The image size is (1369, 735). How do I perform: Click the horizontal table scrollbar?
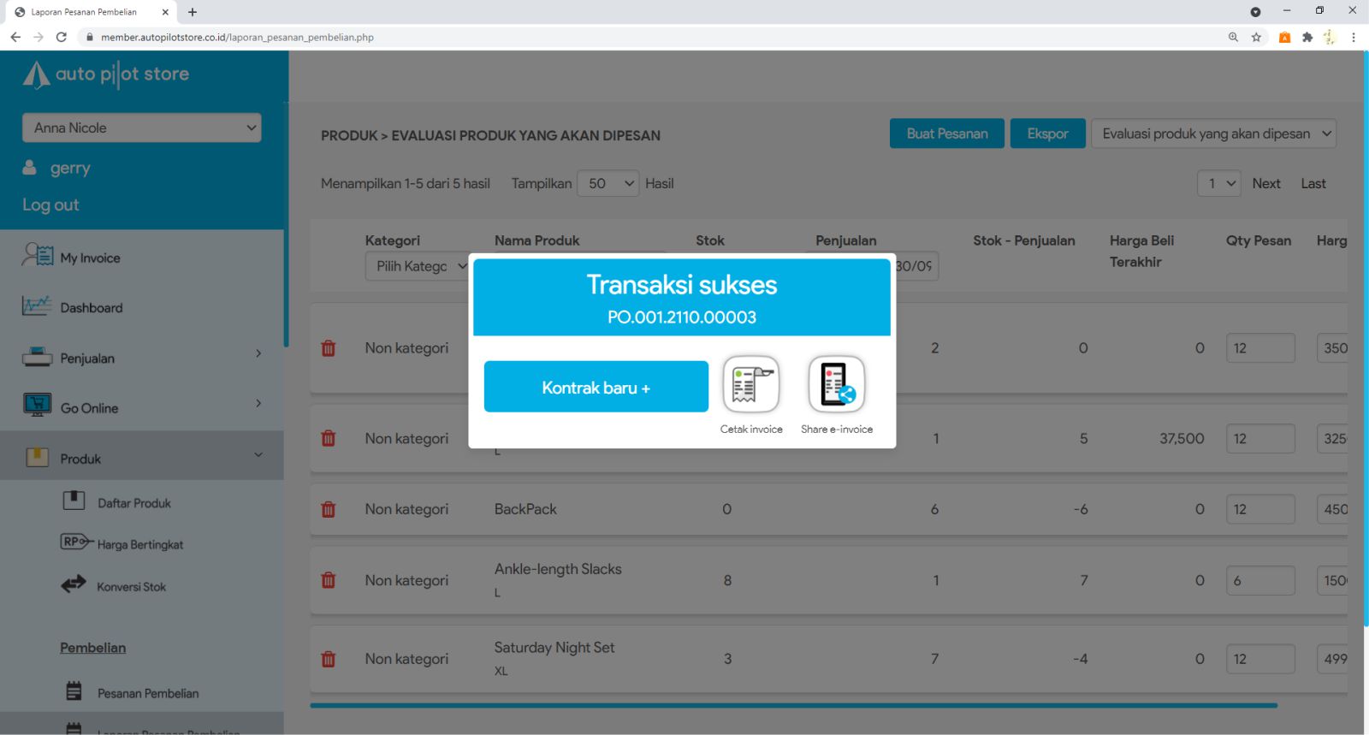coord(793,706)
